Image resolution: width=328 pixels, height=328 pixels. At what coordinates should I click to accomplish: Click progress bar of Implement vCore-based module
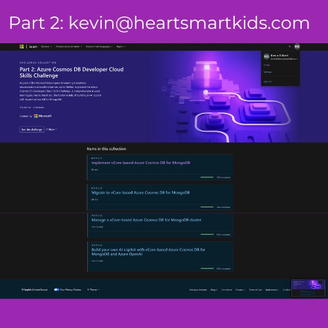[x=207, y=177]
